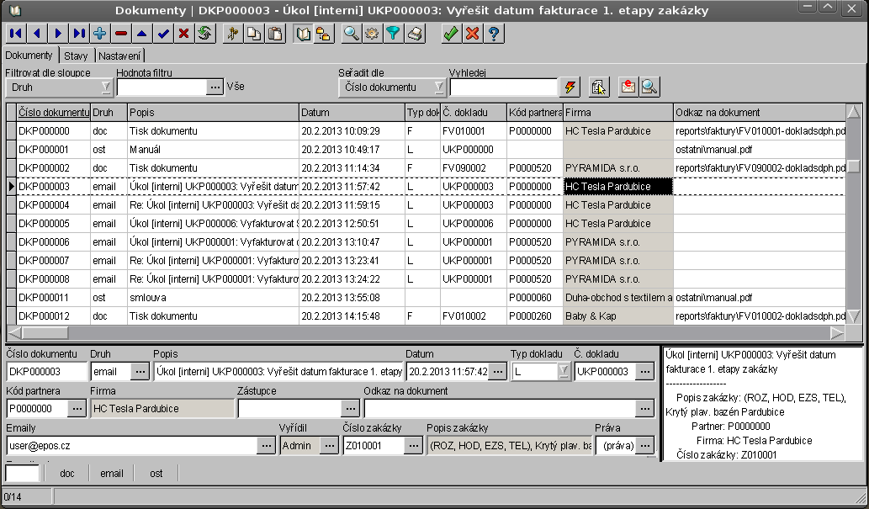Expand the Typ dokladu dropdown

[563, 371]
